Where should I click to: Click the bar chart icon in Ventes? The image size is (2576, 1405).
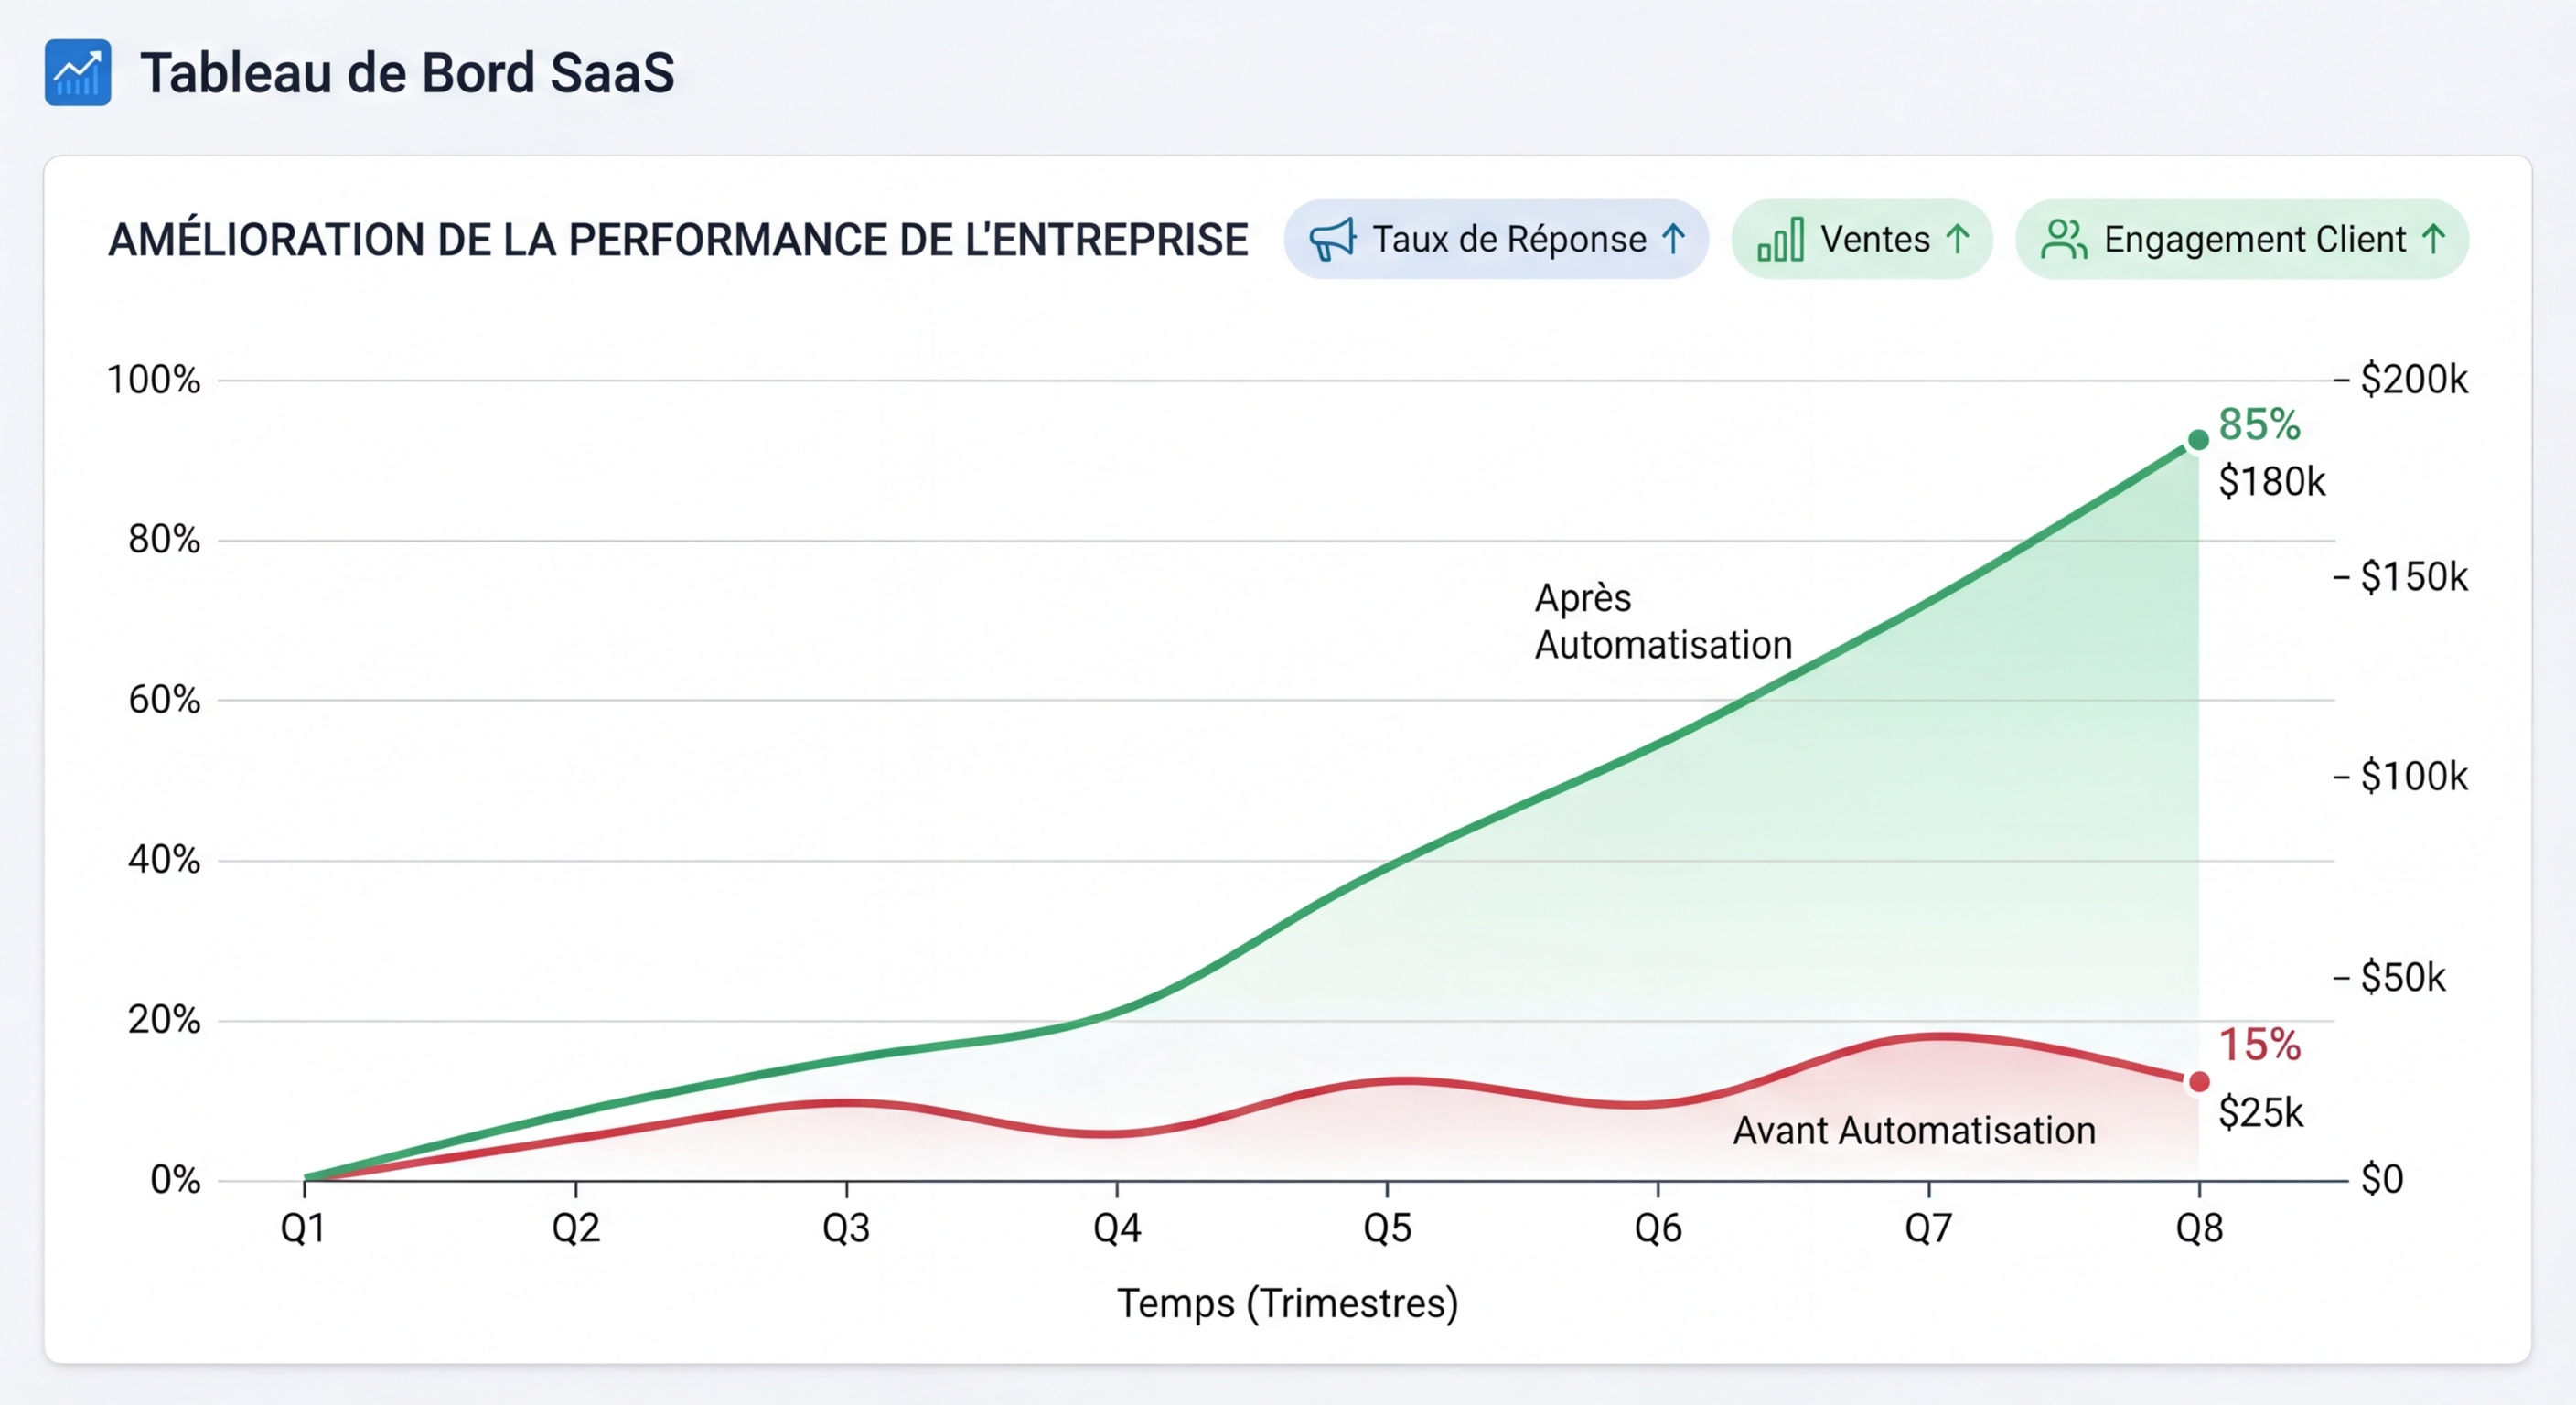(x=1781, y=240)
